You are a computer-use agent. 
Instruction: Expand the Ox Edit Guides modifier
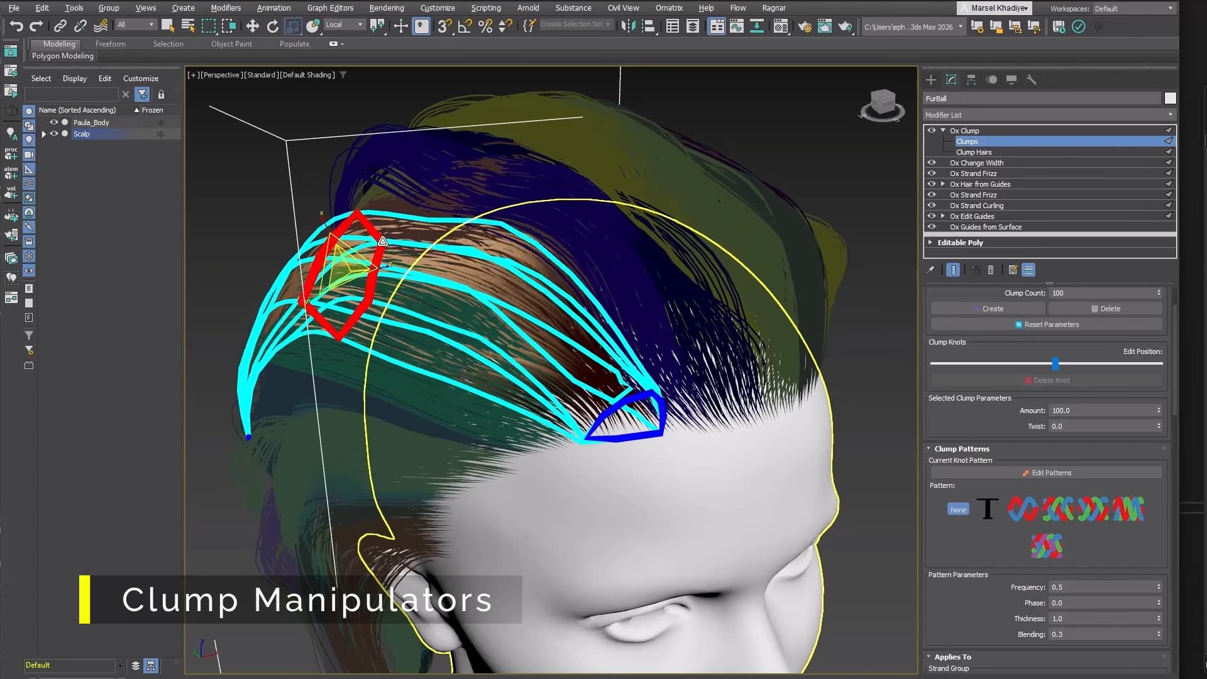tap(943, 216)
